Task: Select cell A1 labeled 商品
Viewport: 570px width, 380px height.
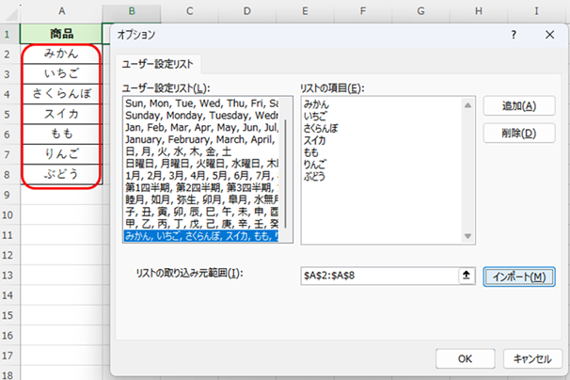Action: pos(63,35)
